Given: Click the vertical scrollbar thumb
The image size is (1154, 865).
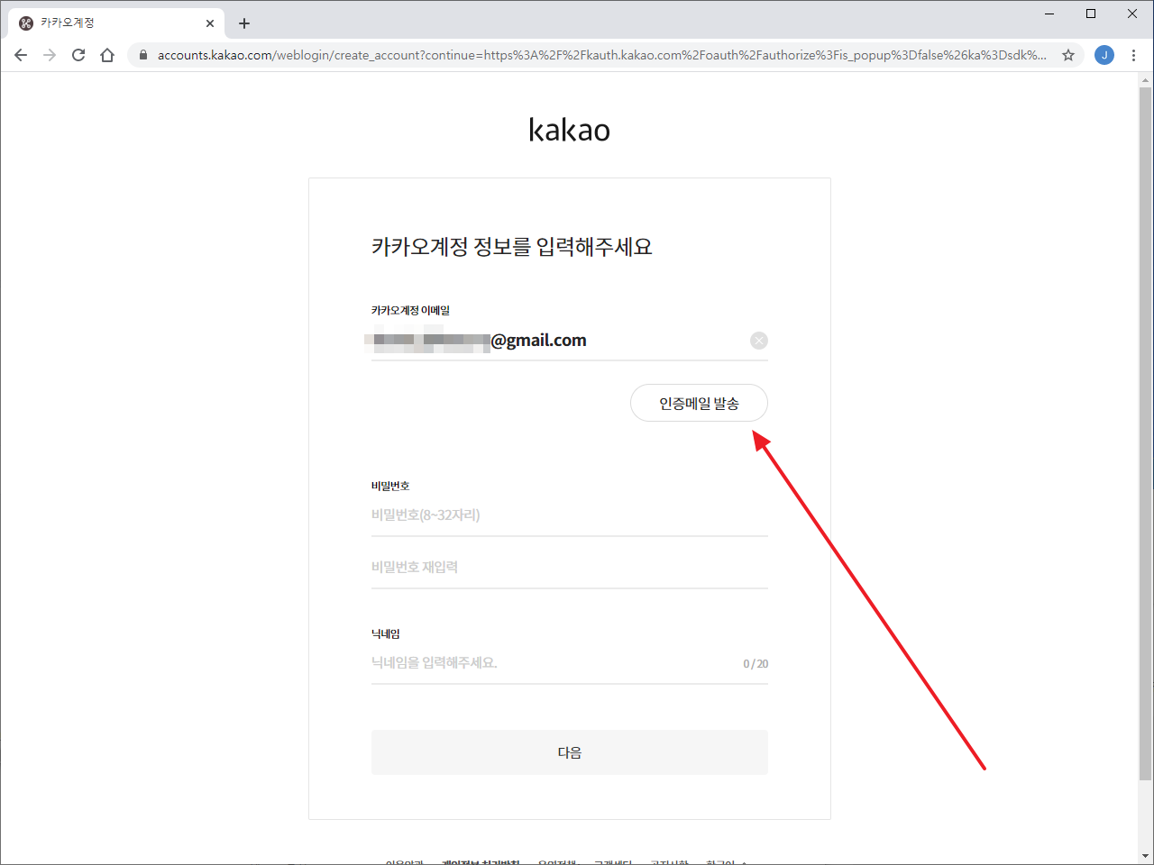Looking at the screenshot, I should pos(1145,433).
